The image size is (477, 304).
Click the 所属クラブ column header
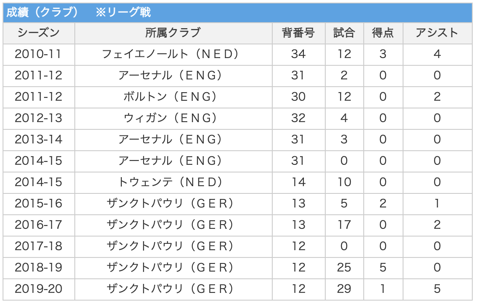pos(173,33)
